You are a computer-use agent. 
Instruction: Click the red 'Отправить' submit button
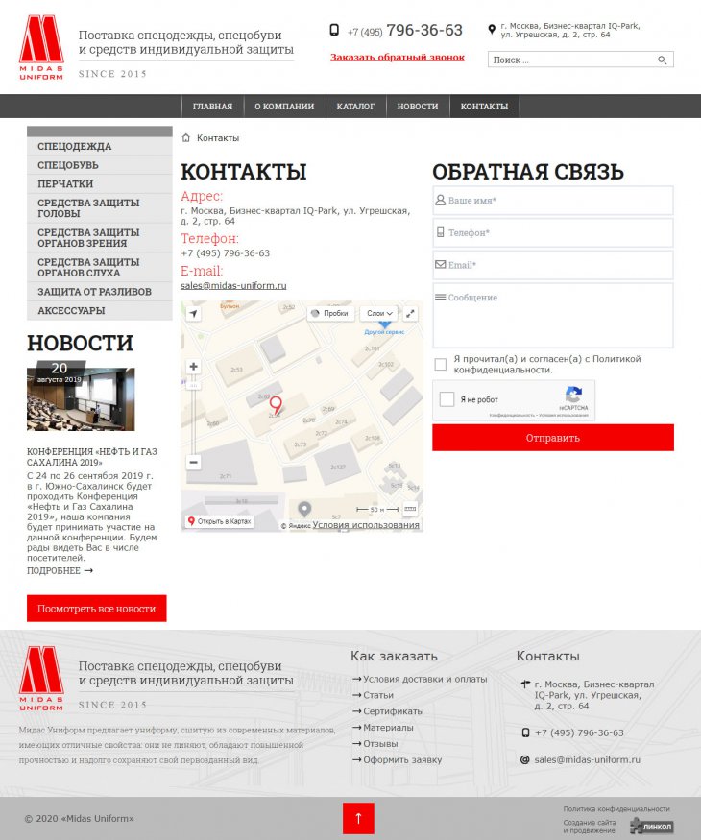coord(552,438)
